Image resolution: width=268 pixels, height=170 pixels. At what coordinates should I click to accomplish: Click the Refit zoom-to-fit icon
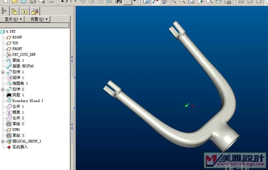191,2
